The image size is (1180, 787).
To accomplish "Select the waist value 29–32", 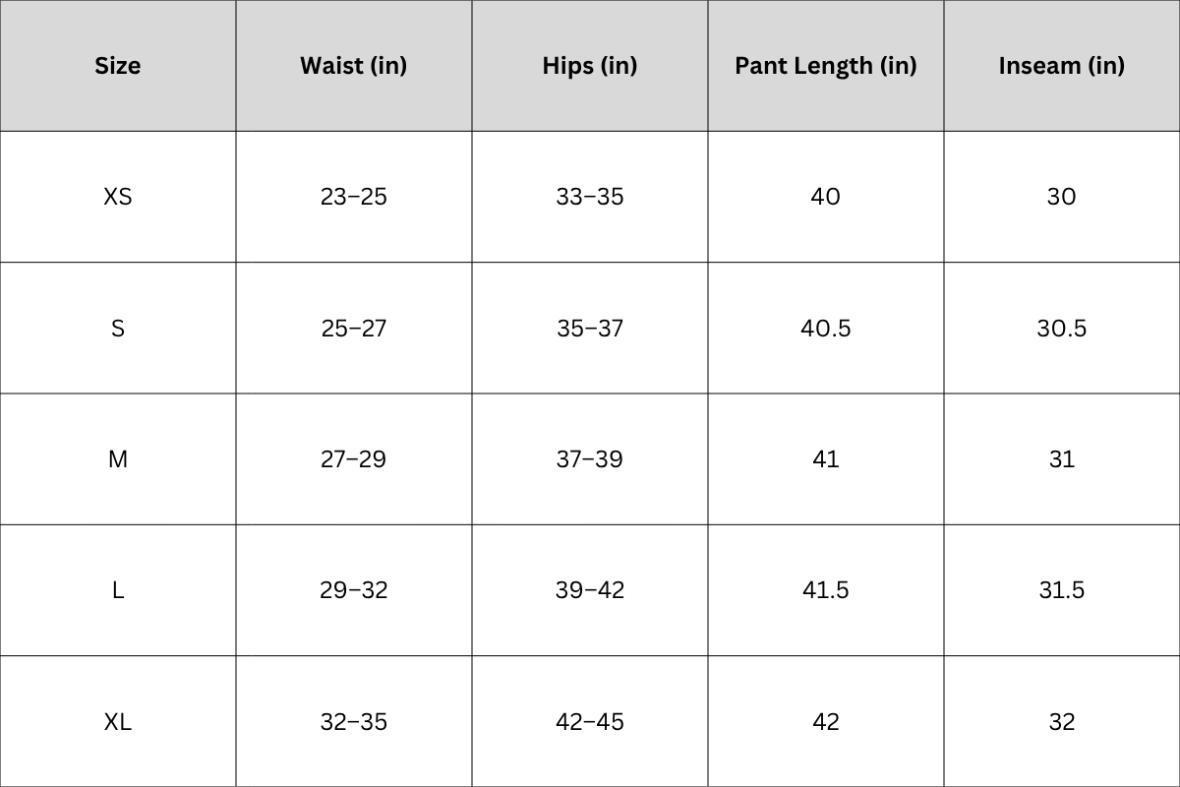I will pyautogui.click(x=354, y=590).
